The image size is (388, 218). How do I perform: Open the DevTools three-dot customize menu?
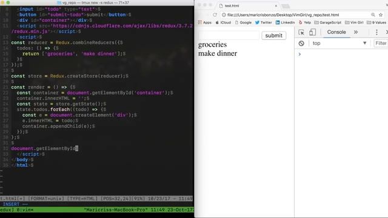pos(376,32)
